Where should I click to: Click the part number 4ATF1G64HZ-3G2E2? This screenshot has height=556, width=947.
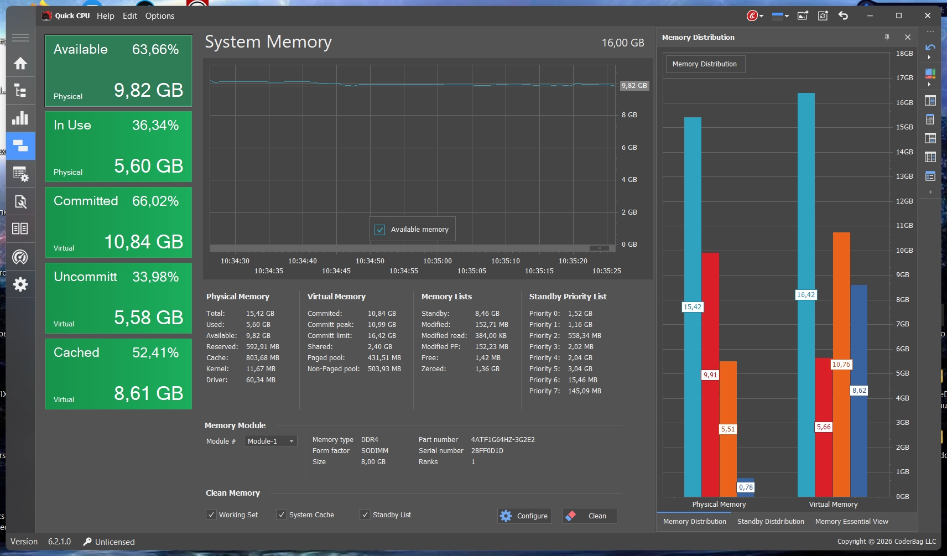(503, 440)
